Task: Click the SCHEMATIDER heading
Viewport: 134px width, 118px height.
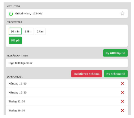Action: tap(15, 77)
